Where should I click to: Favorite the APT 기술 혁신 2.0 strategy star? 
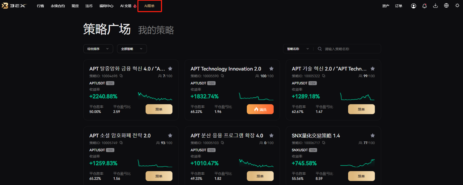(373, 68)
